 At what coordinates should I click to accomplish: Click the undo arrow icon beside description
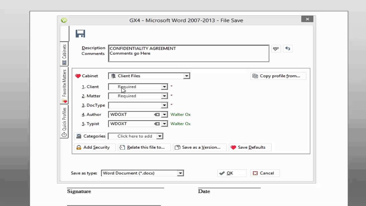[288, 49]
